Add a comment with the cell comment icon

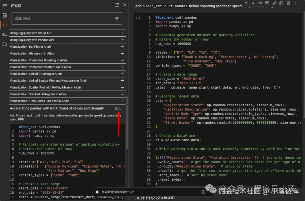[x=267, y=3]
